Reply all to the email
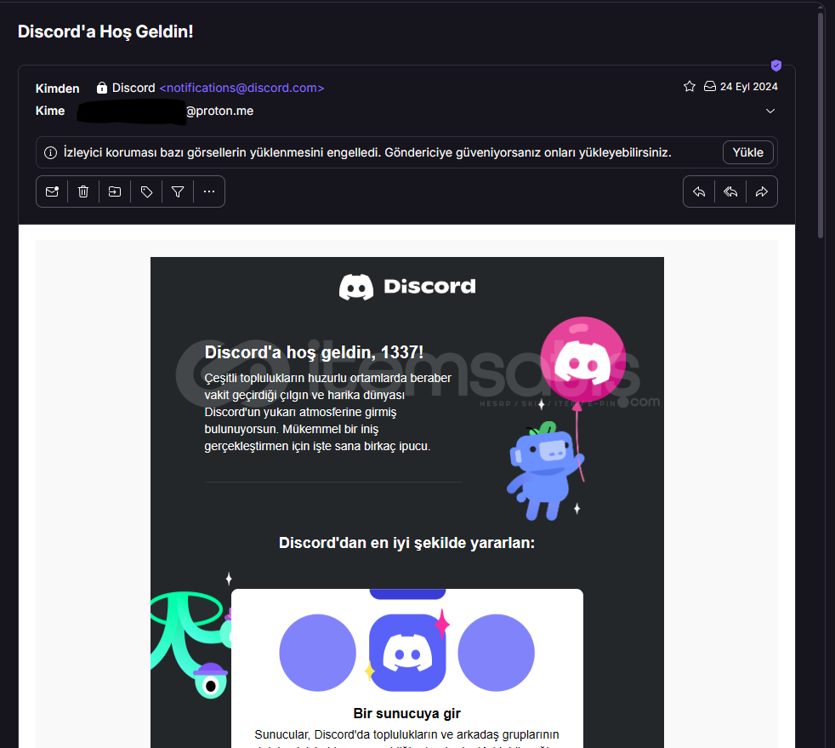 730,191
